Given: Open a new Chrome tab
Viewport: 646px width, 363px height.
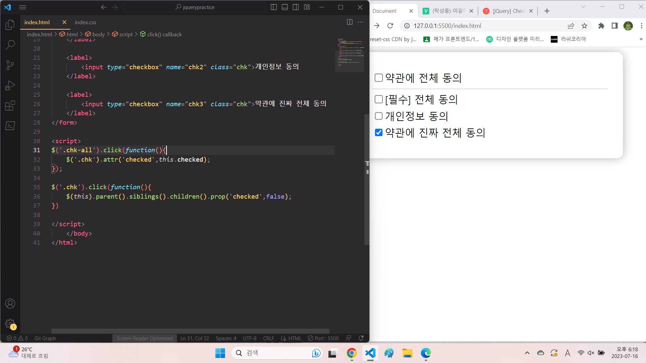Looking at the screenshot, I should tap(547, 11).
